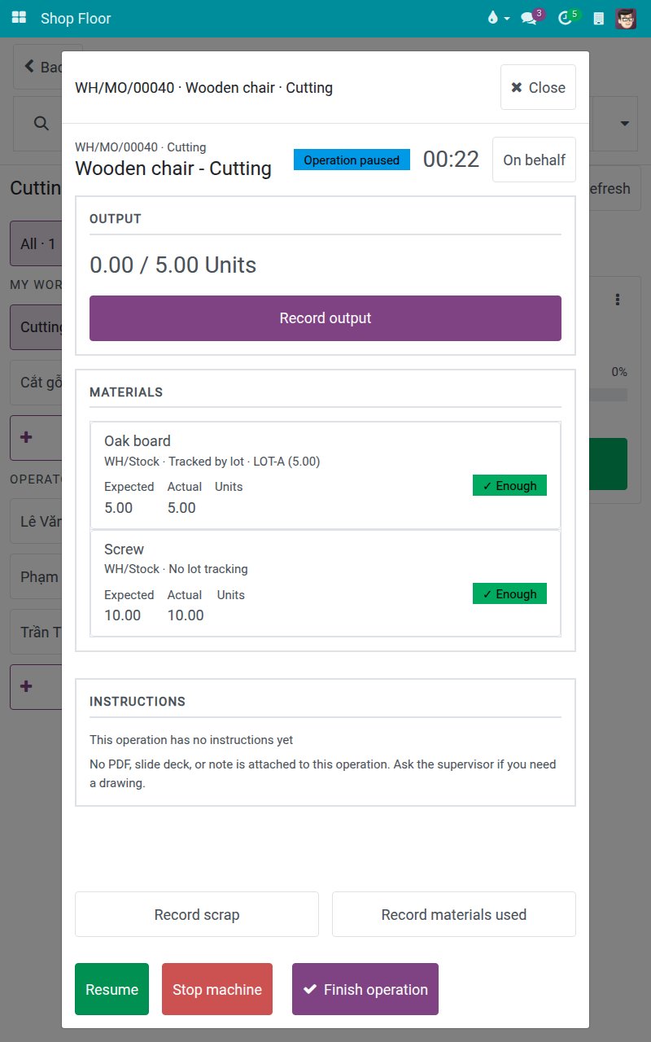Select the Oak board material row

325,475
